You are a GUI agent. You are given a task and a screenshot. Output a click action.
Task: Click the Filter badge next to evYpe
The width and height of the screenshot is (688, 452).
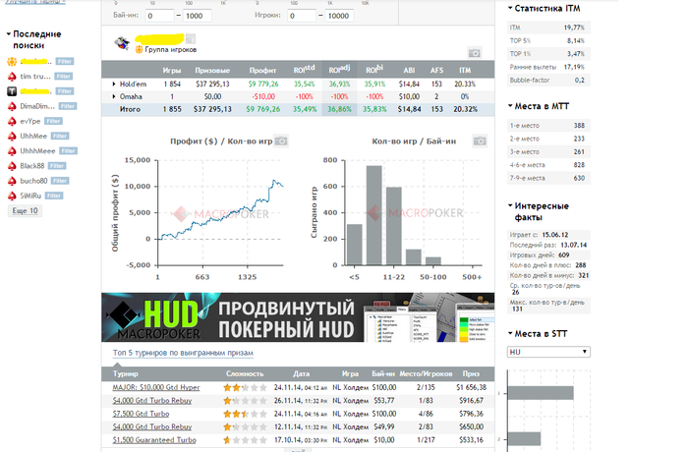[x=53, y=121]
